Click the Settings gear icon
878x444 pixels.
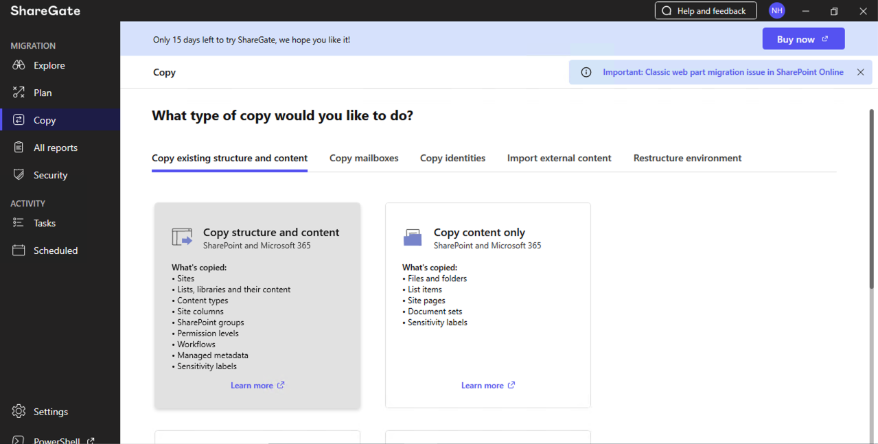19,412
